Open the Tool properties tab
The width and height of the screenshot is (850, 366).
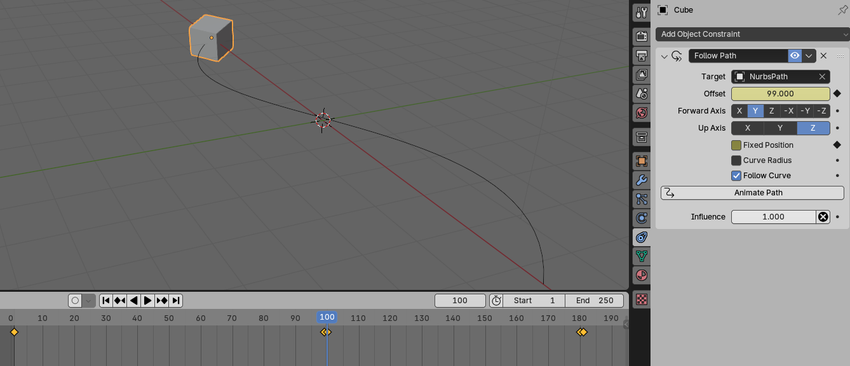[642, 12]
